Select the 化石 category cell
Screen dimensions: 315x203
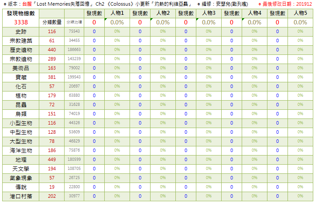click(21, 86)
